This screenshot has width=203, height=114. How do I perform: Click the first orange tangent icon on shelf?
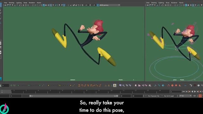(79, 85)
